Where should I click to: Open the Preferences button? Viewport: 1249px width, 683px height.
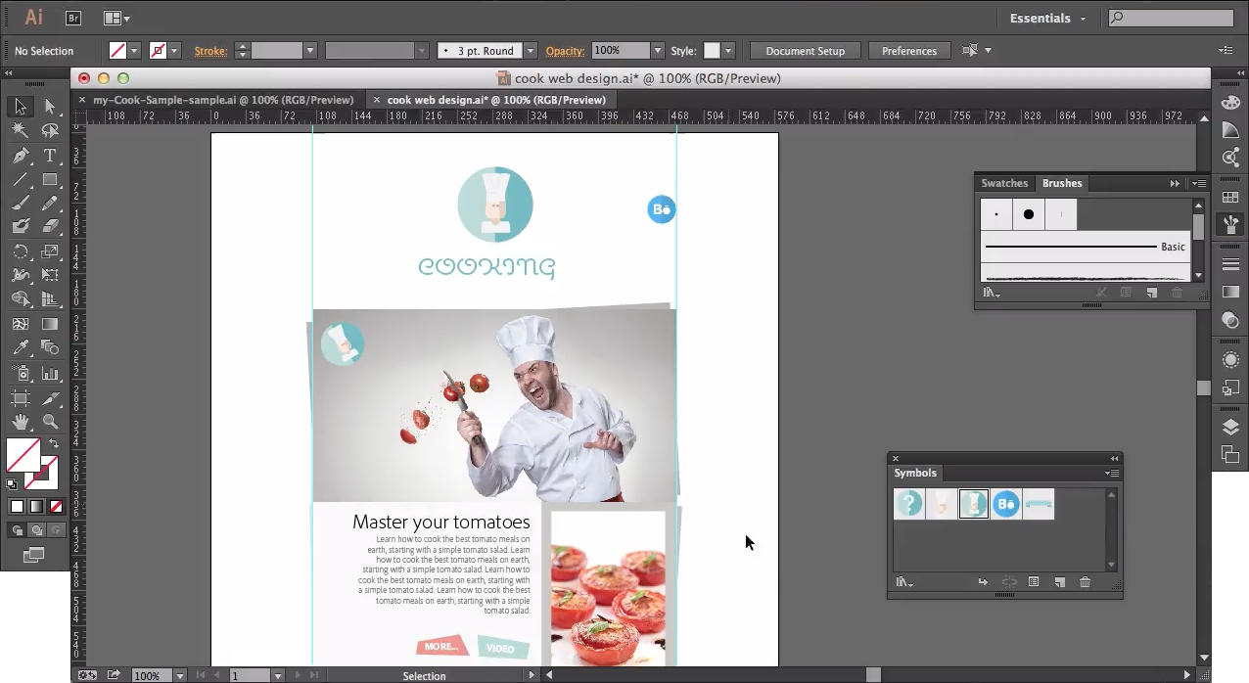(908, 51)
